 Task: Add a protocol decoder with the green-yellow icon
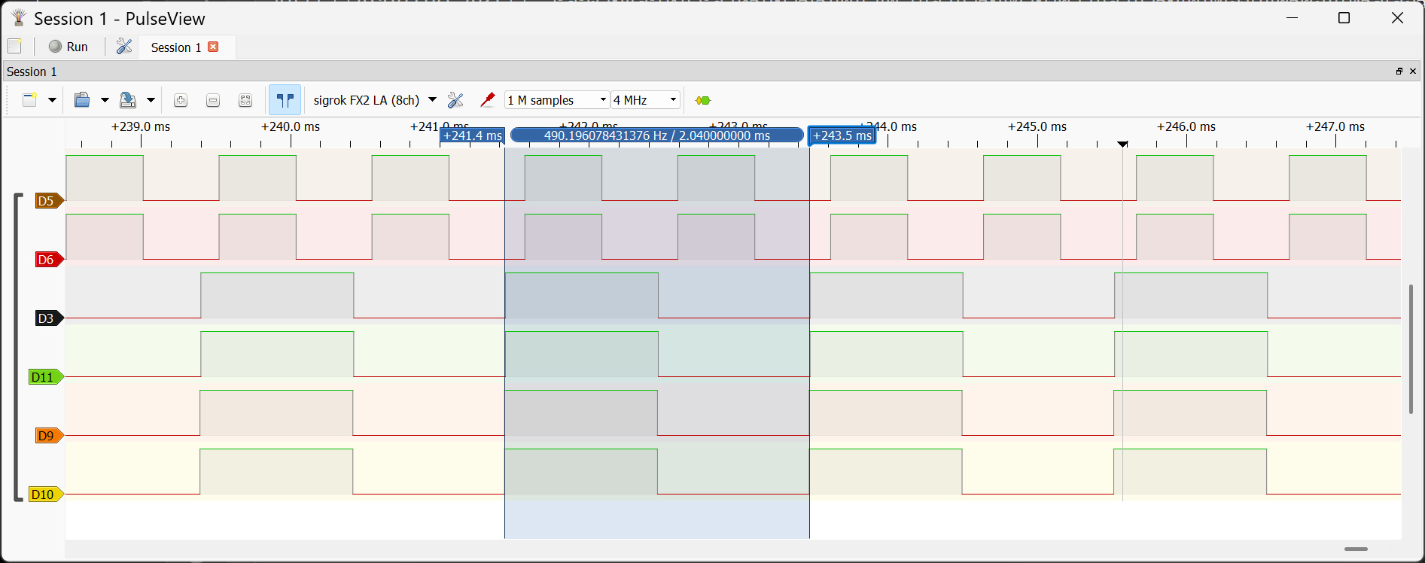coord(703,100)
